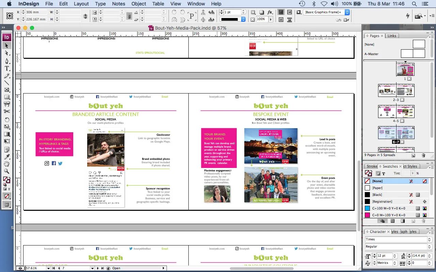Click fill/stroke proxy in Swatches panel
Image resolution: width=436 pixels, height=272 pixels.
click(x=369, y=173)
